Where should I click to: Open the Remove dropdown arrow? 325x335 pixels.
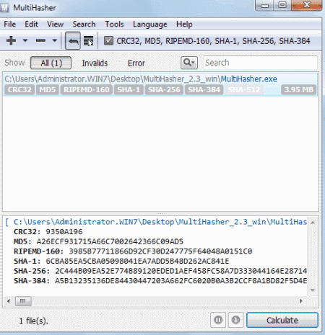pos(55,40)
